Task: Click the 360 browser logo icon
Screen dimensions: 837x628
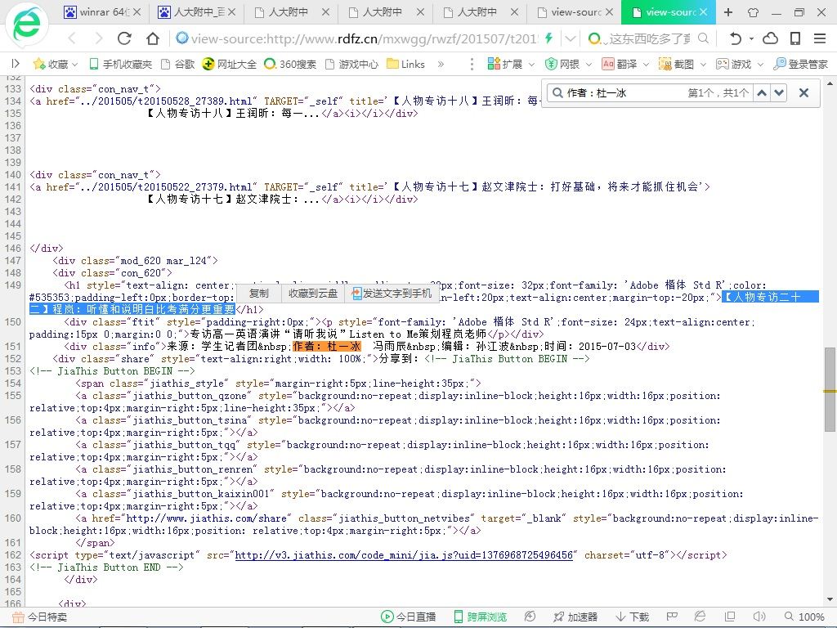Action: (x=26, y=25)
